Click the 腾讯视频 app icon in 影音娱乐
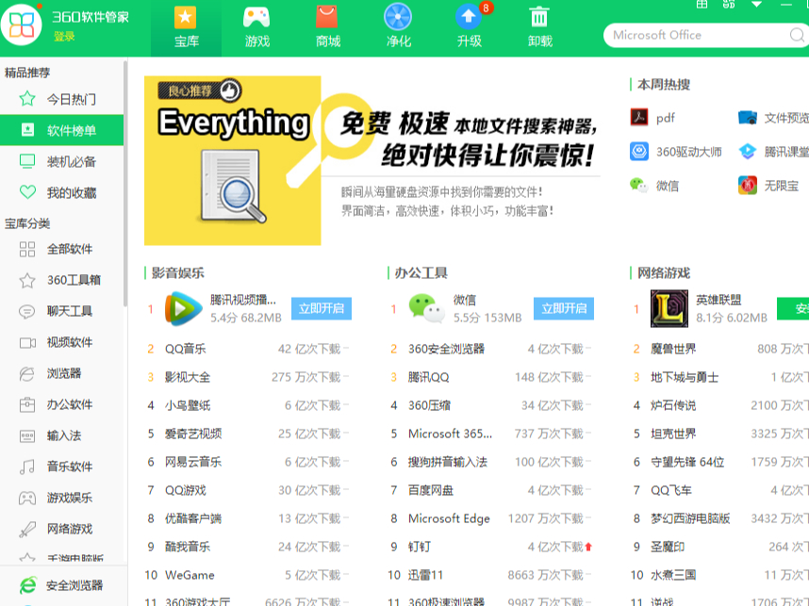The height and width of the screenshot is (606, 809). (183, 308)
